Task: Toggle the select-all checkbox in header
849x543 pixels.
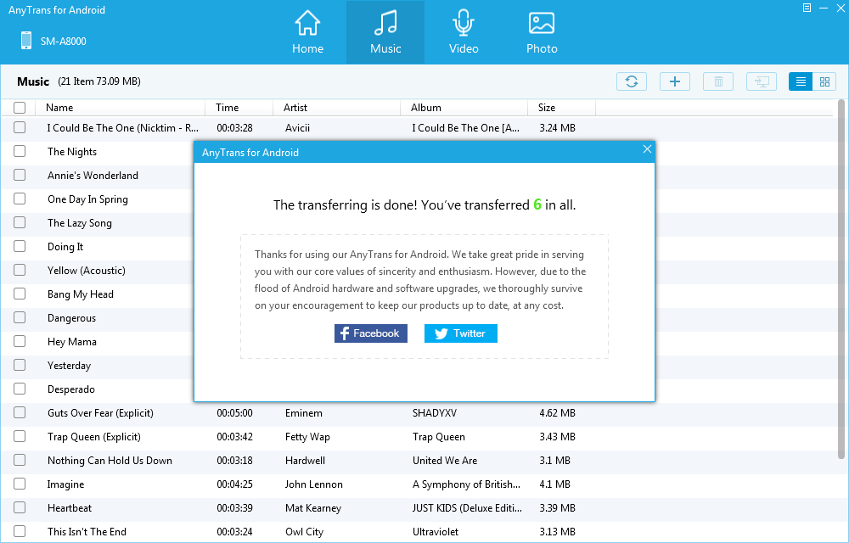Action: (20, 108)
